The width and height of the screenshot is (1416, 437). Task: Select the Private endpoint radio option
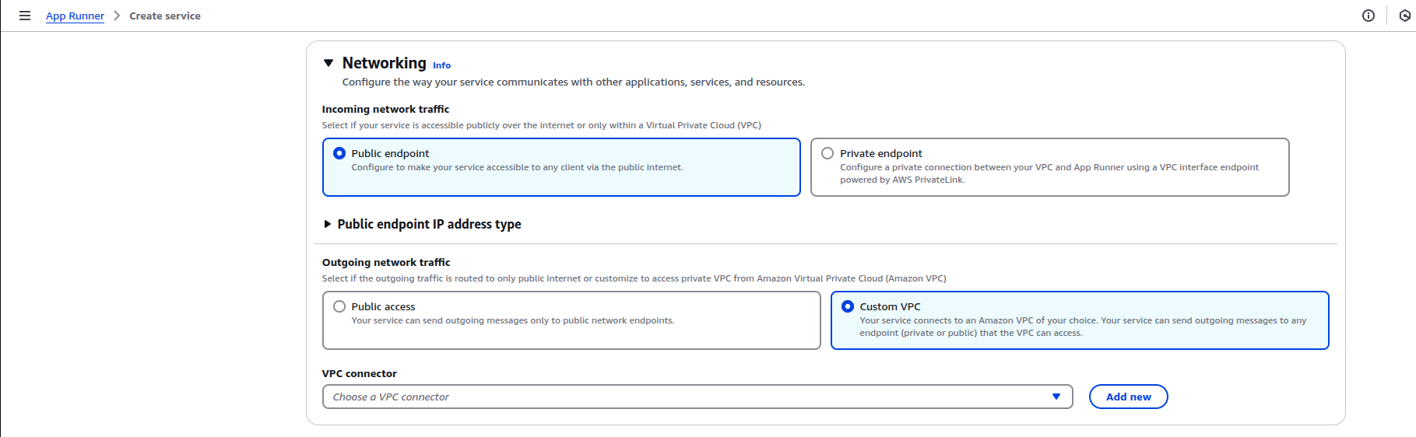tap(827, 153)
